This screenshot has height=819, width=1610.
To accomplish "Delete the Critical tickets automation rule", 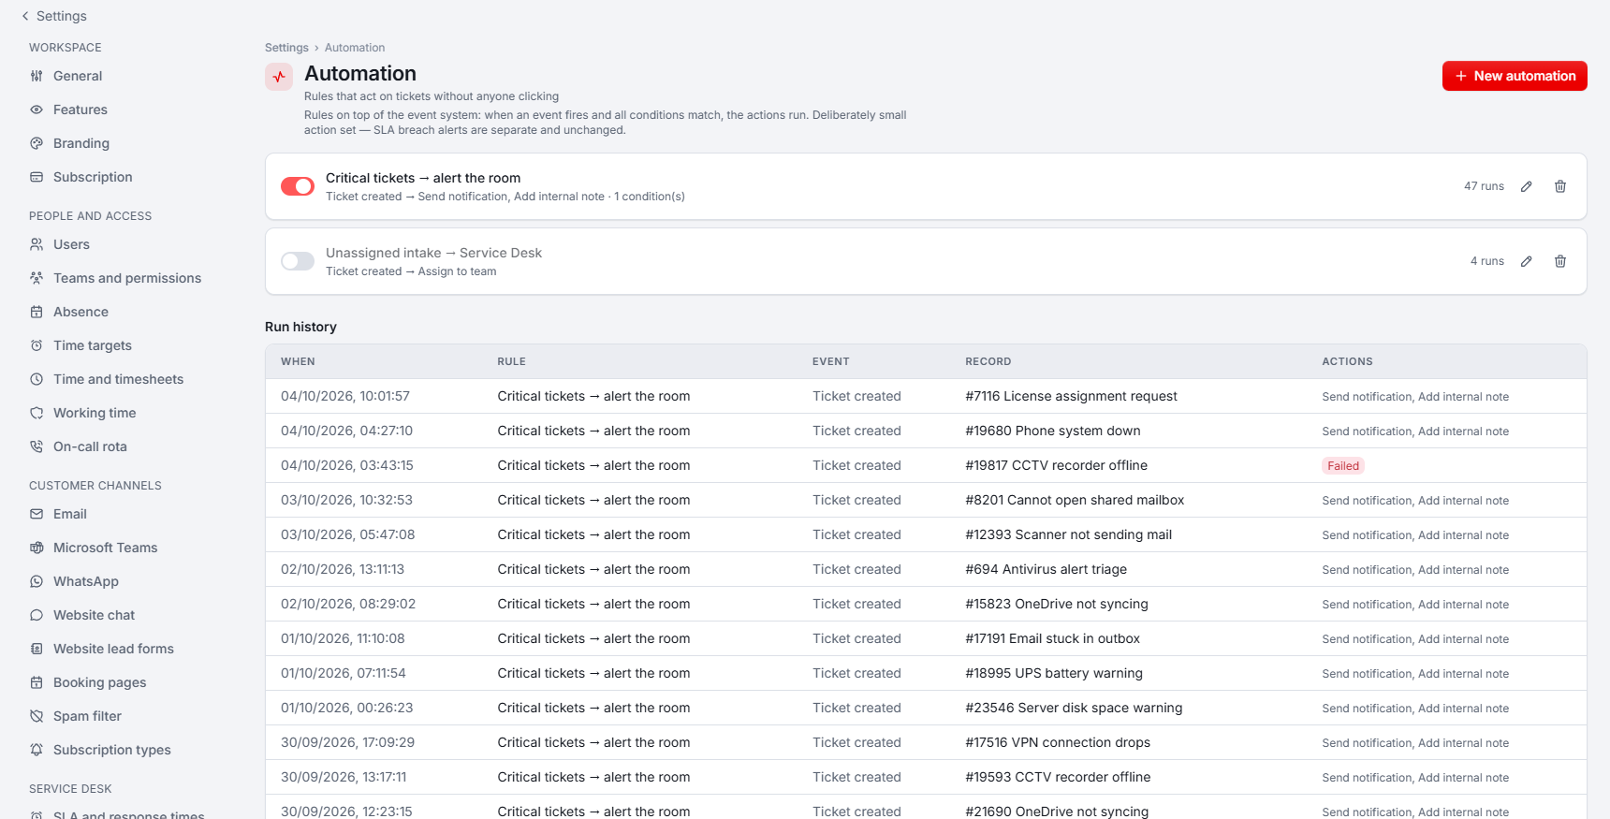I will (x=1560, y=186).
